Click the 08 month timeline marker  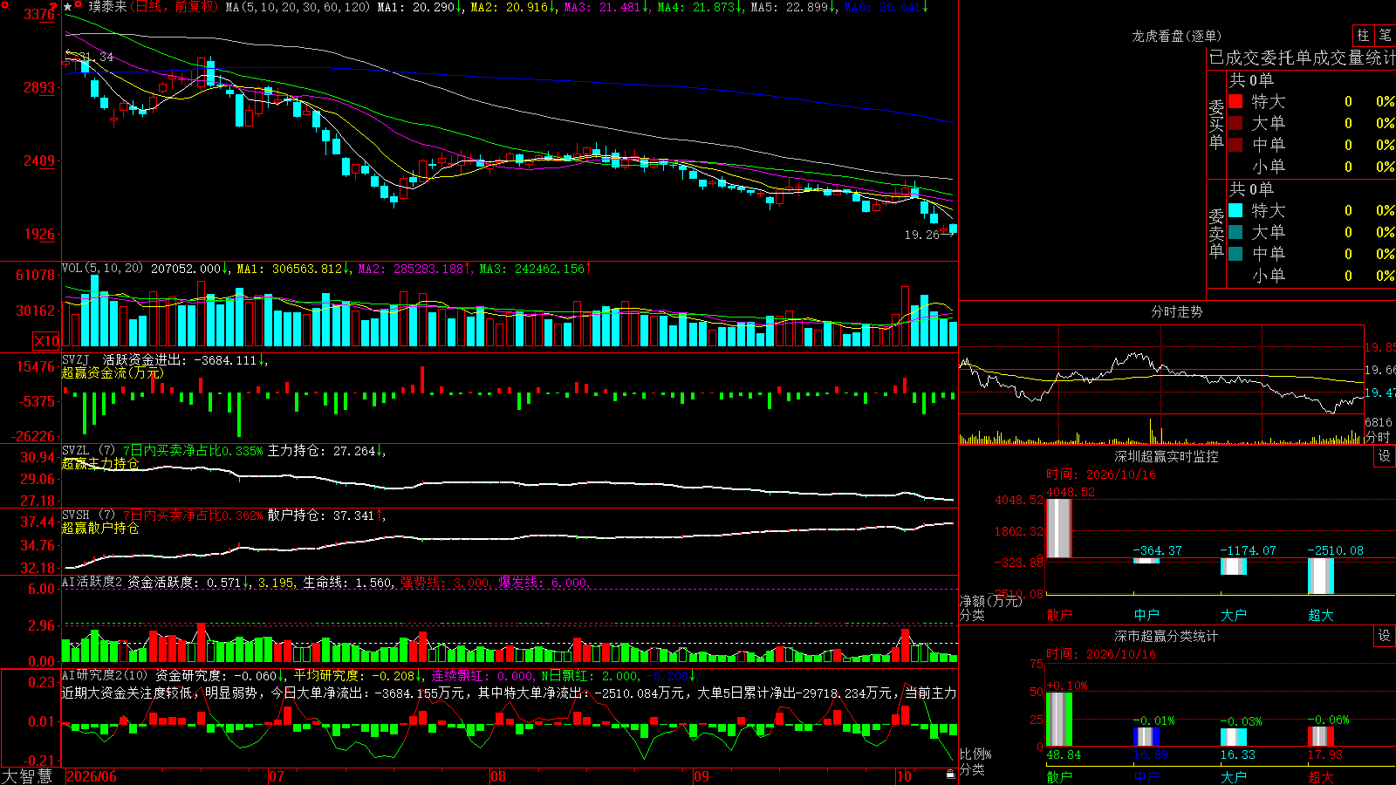click(498, 776)
